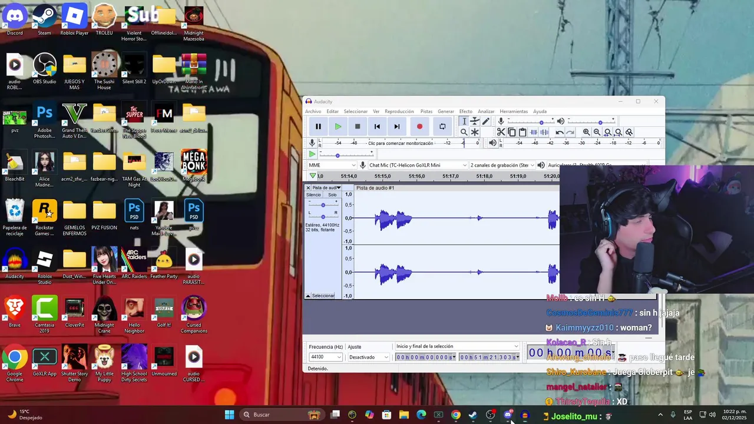Adjust the track gain slider

point(323,204)
